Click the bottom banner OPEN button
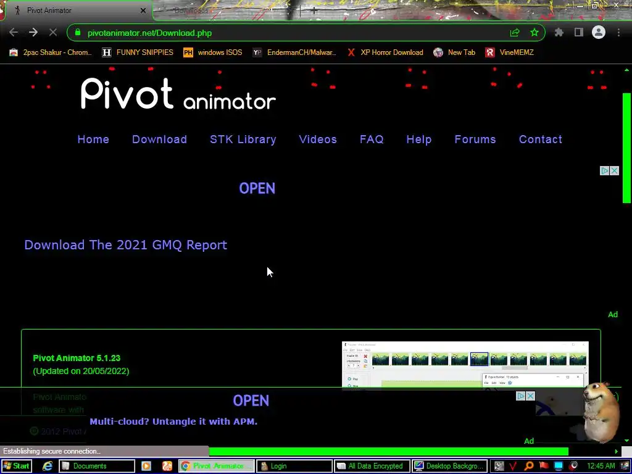 251,401
